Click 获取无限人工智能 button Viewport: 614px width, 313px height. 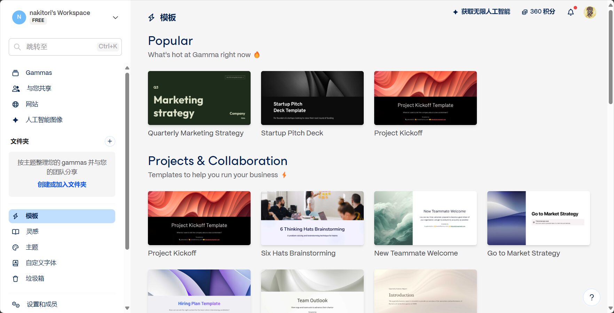pos(481,12)
